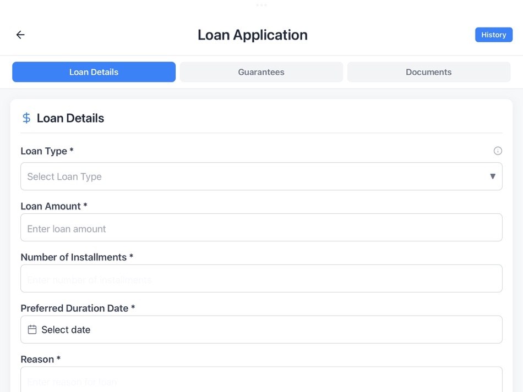The height and width of the screenshot is (392, 523).
Task: Open the History panel
Action: point(493,35)
